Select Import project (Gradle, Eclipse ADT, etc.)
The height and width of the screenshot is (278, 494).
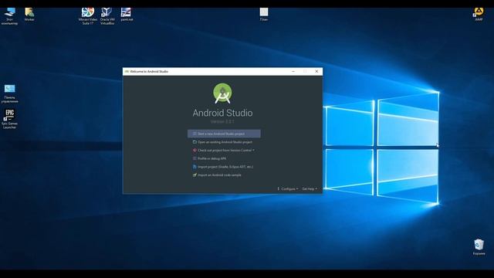click(223, 167)
